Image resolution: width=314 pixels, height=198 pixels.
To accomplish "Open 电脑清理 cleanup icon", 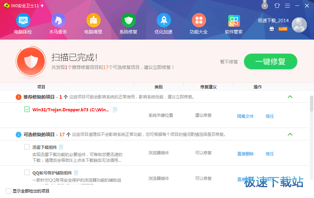I will (93, 20).
